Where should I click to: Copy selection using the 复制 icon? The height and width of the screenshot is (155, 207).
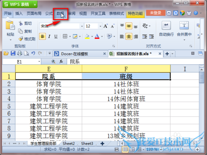[21, 31]
